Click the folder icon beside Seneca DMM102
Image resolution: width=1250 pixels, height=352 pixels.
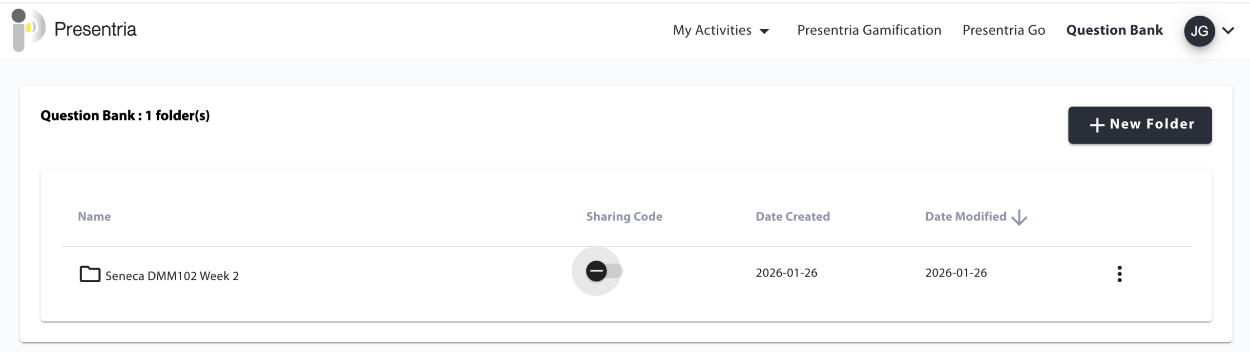click(x=90, y=274)
